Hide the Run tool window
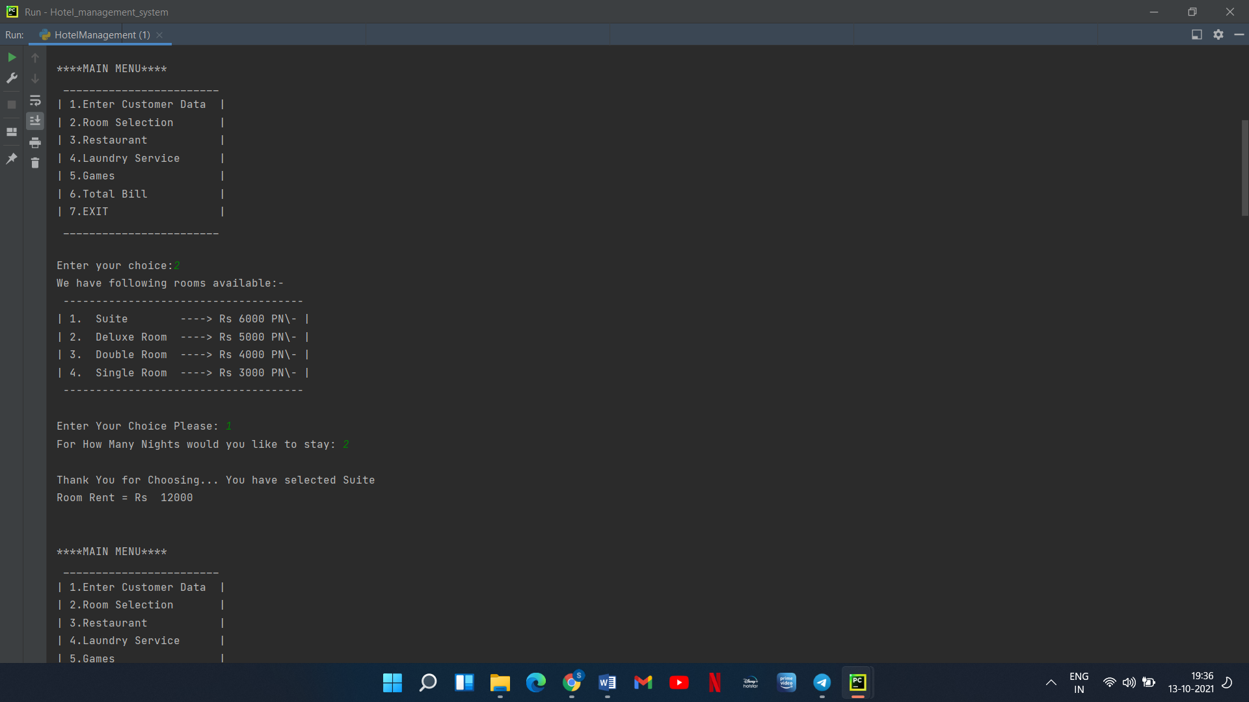1249x702 pixels. point(1239,34)
